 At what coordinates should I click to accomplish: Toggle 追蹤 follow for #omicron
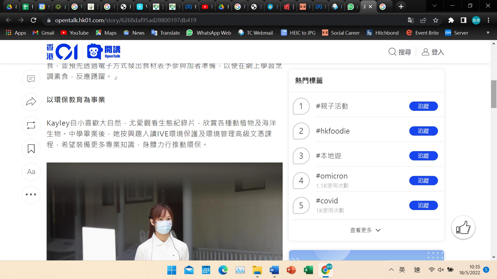click(x=423, y=181)
